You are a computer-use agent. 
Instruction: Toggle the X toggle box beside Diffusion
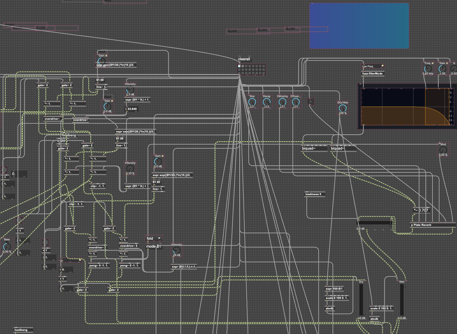click(x=311, y=101)
